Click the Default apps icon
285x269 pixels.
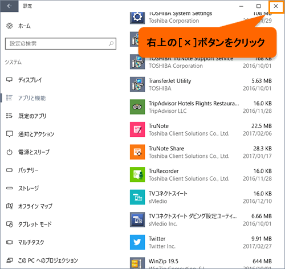pyautogui.click(x=9, y=116)
